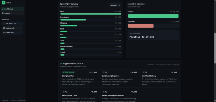Open the Report page
This screenshot has width=216, height=102.
(x=13, y=13)
